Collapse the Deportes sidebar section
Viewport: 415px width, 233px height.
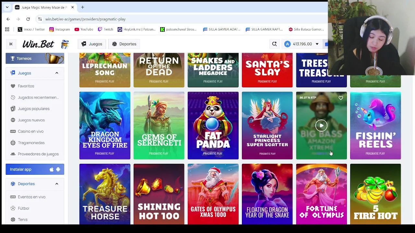(x=57, y=184)
